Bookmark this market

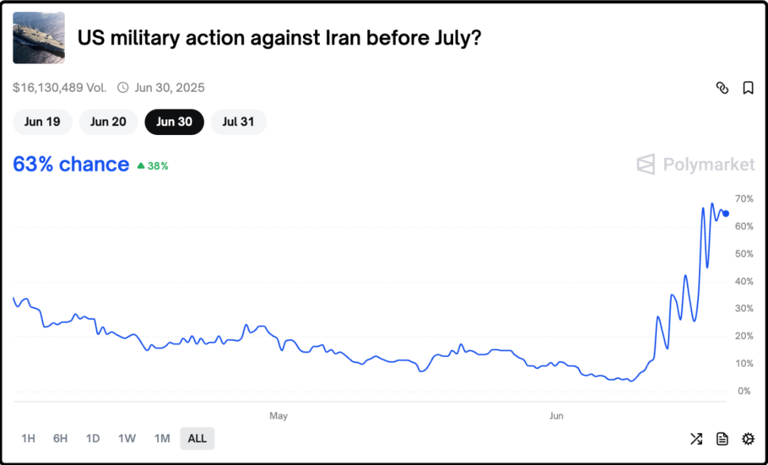pyautogui.click(x=748, y=88)
